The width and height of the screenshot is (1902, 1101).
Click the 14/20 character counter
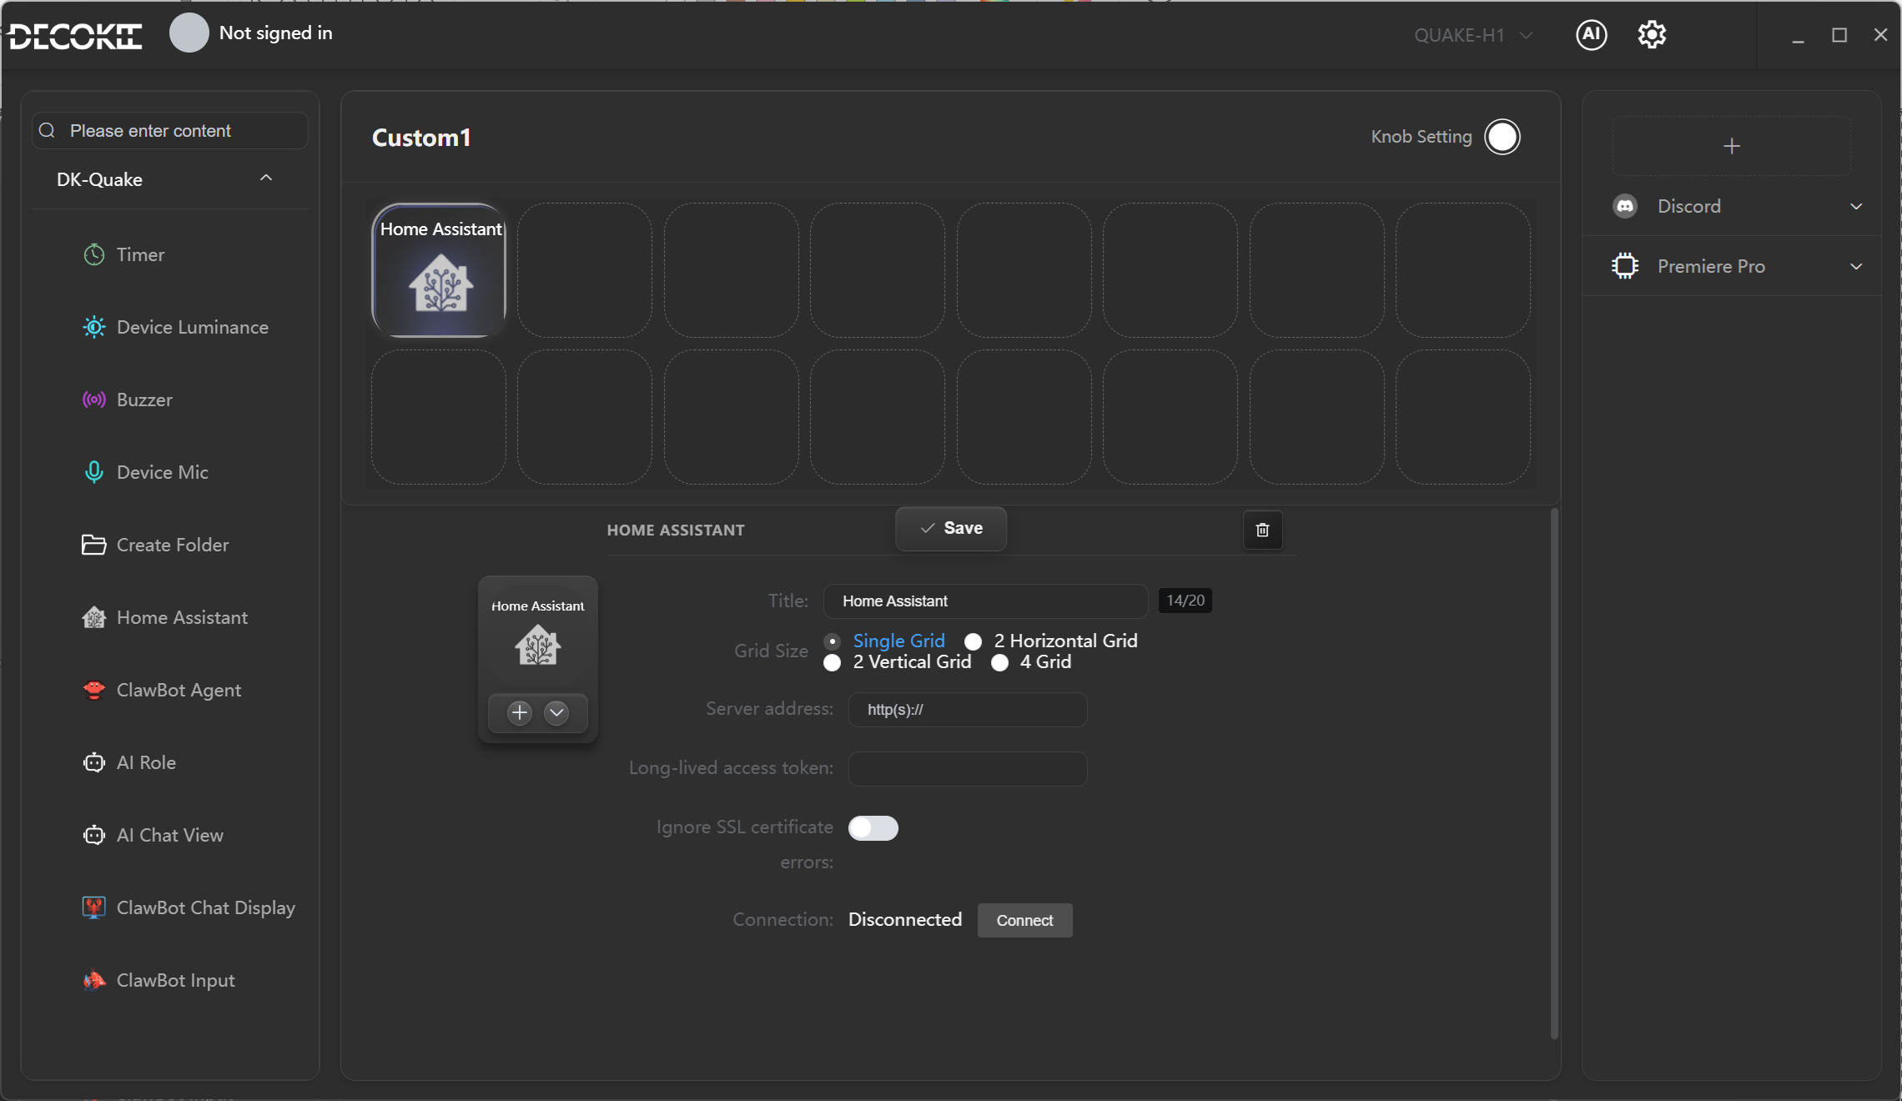pyautogui.click(x=1185, y=601)
